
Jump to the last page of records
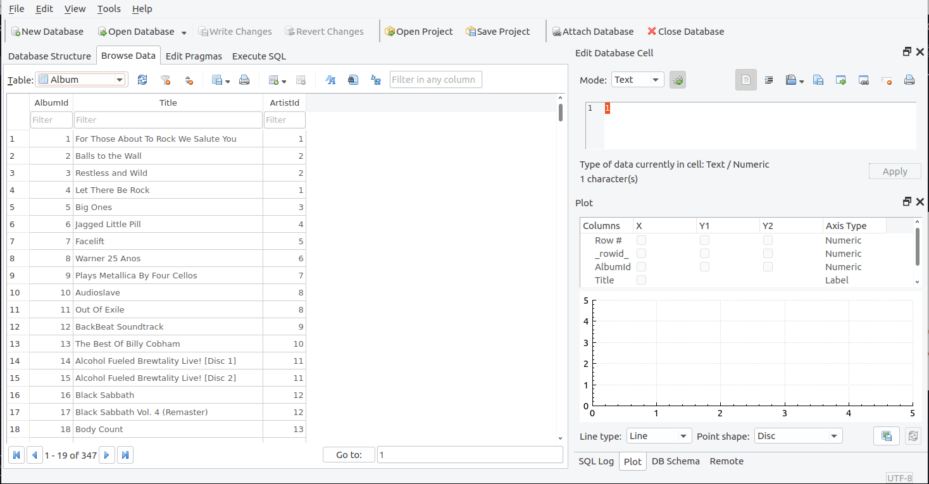[x=125, y=455]
